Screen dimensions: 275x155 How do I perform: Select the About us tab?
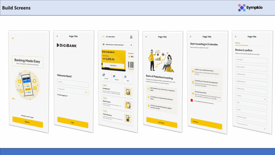pos(238,43)
